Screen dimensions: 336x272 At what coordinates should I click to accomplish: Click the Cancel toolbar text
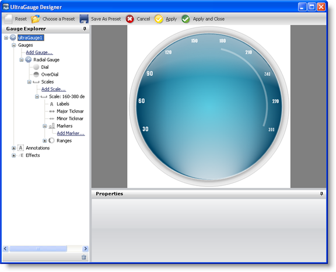(x=143, y=19)
